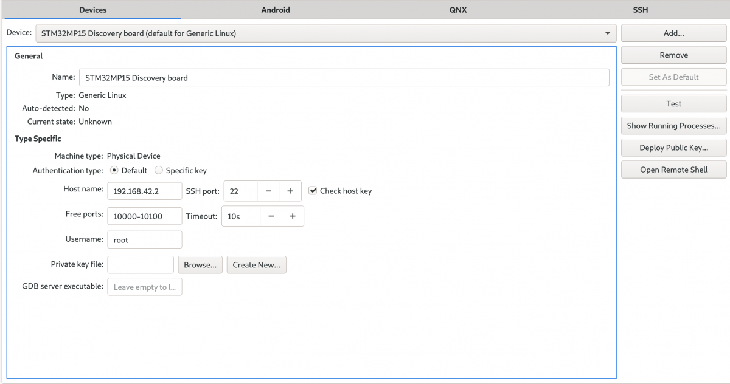The image size is (730, 384).
Task: Test the device connection
Action: tap(674, 104)
